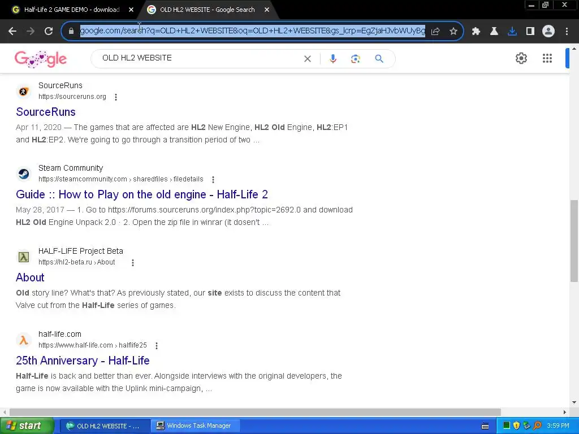Open the Google apps grid
The width and height of the screenshot is (579, 434).
[x=547, y=58]
